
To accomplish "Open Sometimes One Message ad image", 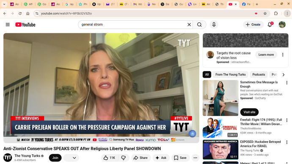I will click(x=220, y=98).
